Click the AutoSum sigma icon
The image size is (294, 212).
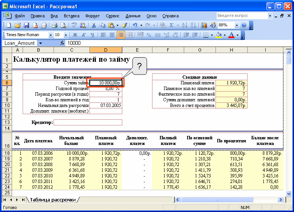click(171, 25)
